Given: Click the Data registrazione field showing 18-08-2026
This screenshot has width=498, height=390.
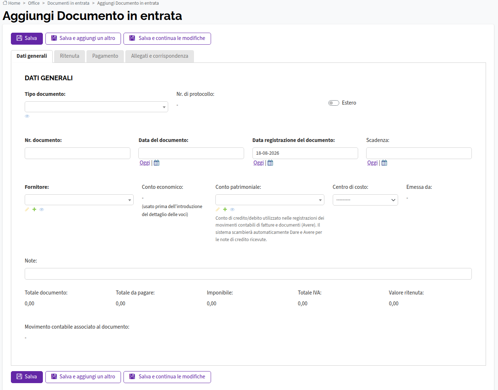Looking at the screenshot, I should point(305,153).
